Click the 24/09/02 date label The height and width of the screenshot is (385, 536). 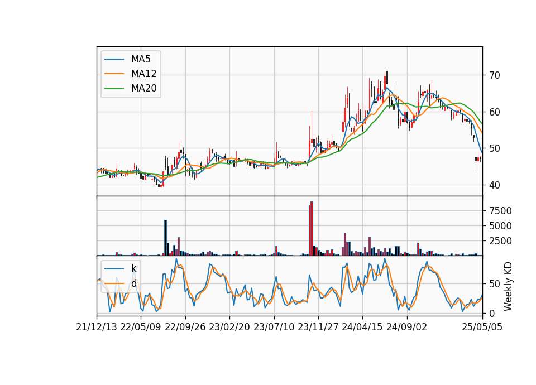click(x=407, y=328)
